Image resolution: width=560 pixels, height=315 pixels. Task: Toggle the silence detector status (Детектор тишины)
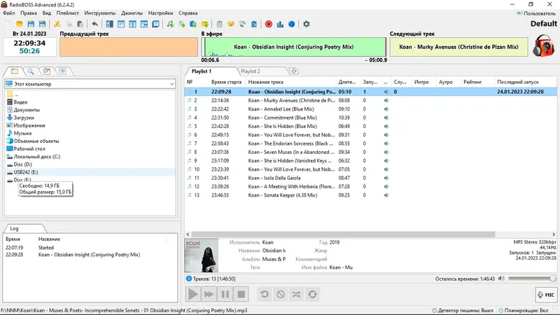coord(463,310)
